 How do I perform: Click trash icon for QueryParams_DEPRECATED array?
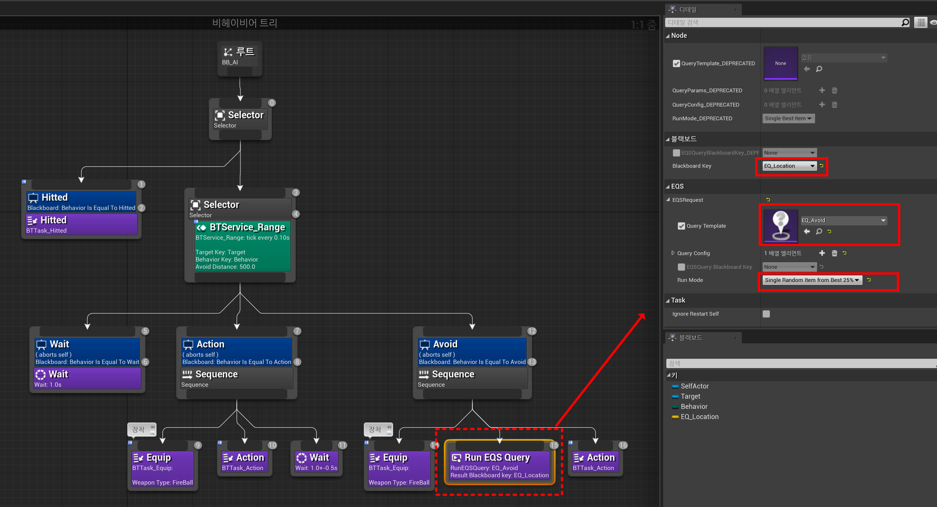[x=834, y=90]
